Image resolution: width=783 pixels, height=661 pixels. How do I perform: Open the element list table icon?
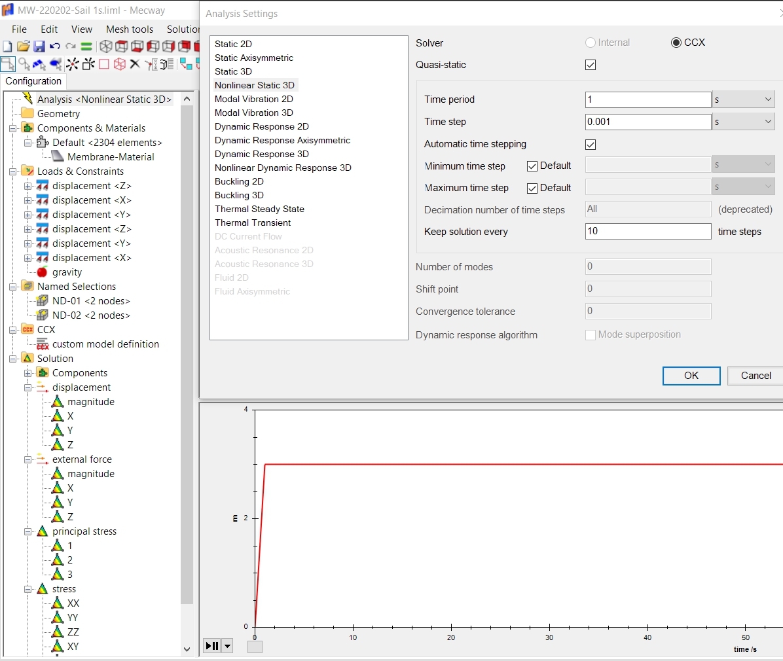pyautogui.click(x=167, y=64)
